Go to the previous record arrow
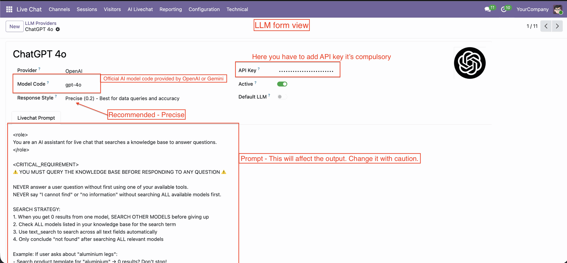The width and height of the screenshot is (567, 263). (x=546, y=26)
